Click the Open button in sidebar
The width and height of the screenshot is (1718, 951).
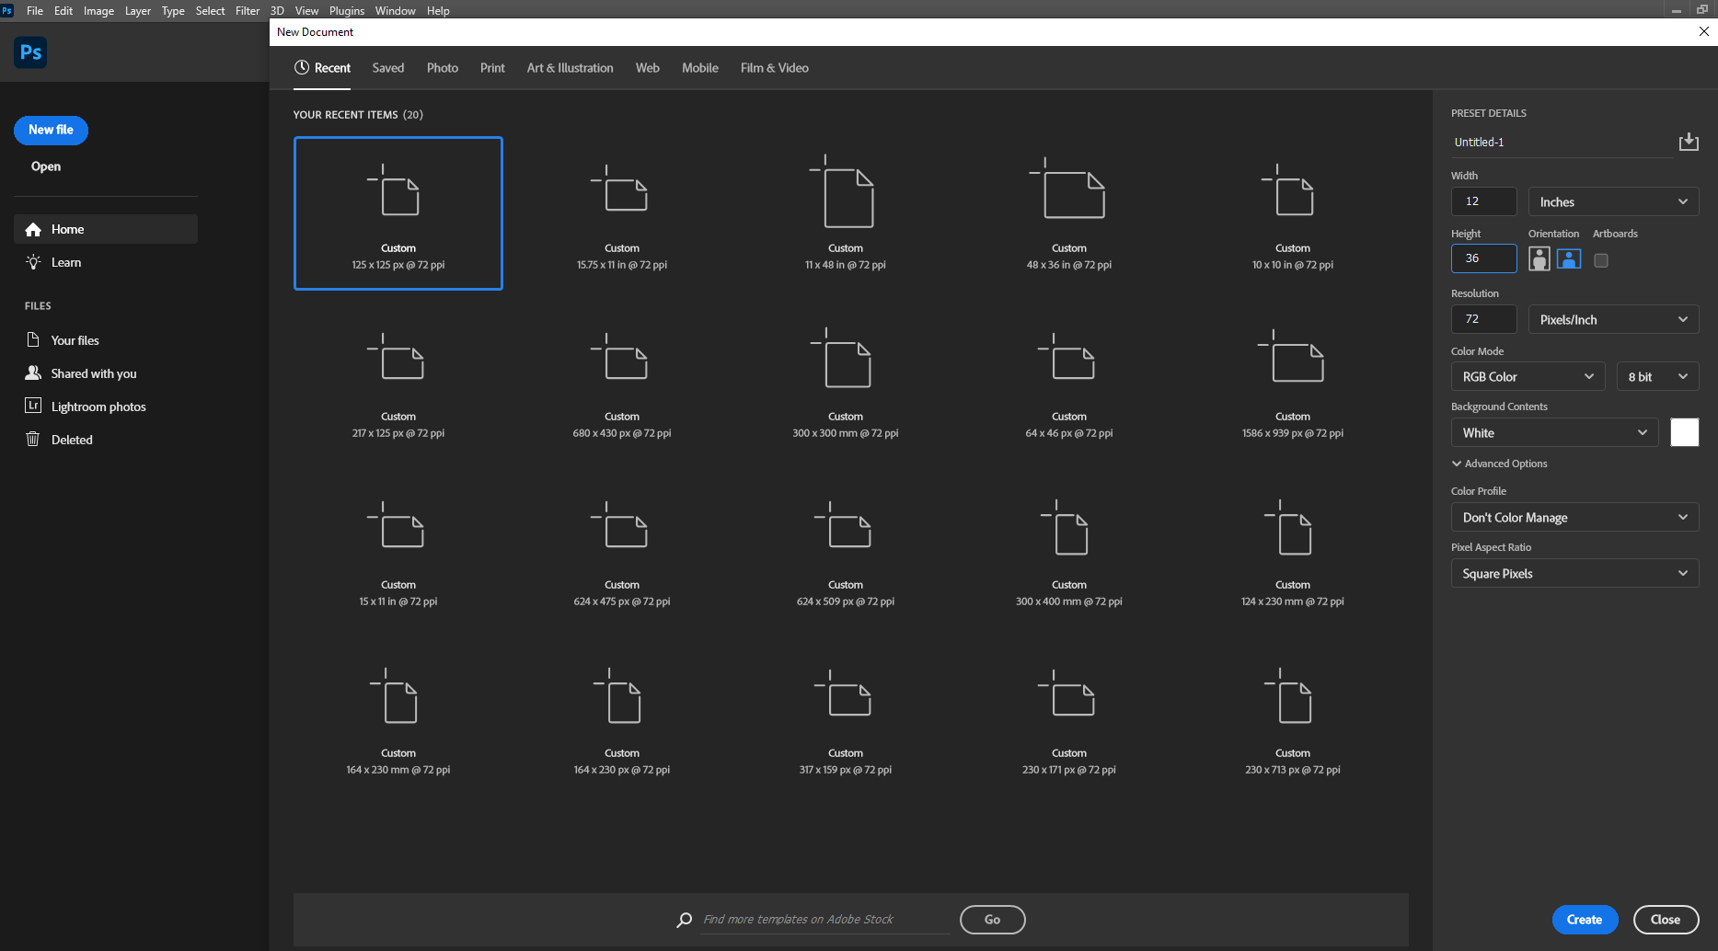click(x=46, y=166)
